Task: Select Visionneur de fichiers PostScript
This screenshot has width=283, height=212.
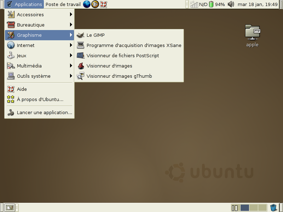Action: click(129, 55)
